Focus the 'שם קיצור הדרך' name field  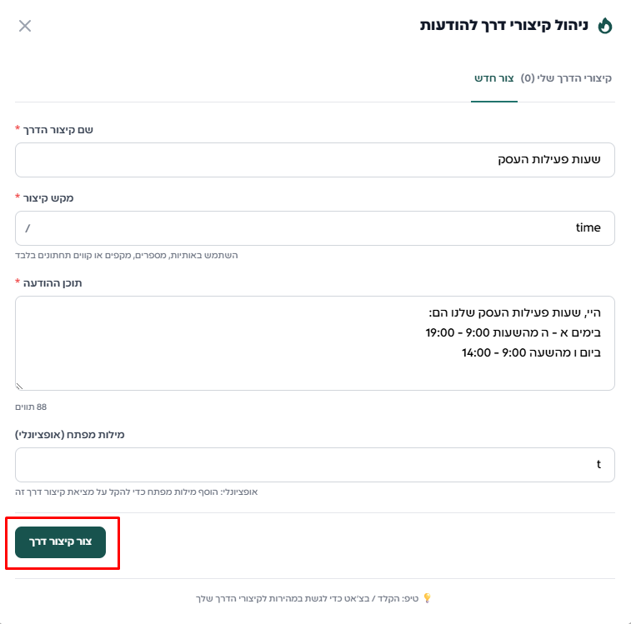(x=315, y=160)
